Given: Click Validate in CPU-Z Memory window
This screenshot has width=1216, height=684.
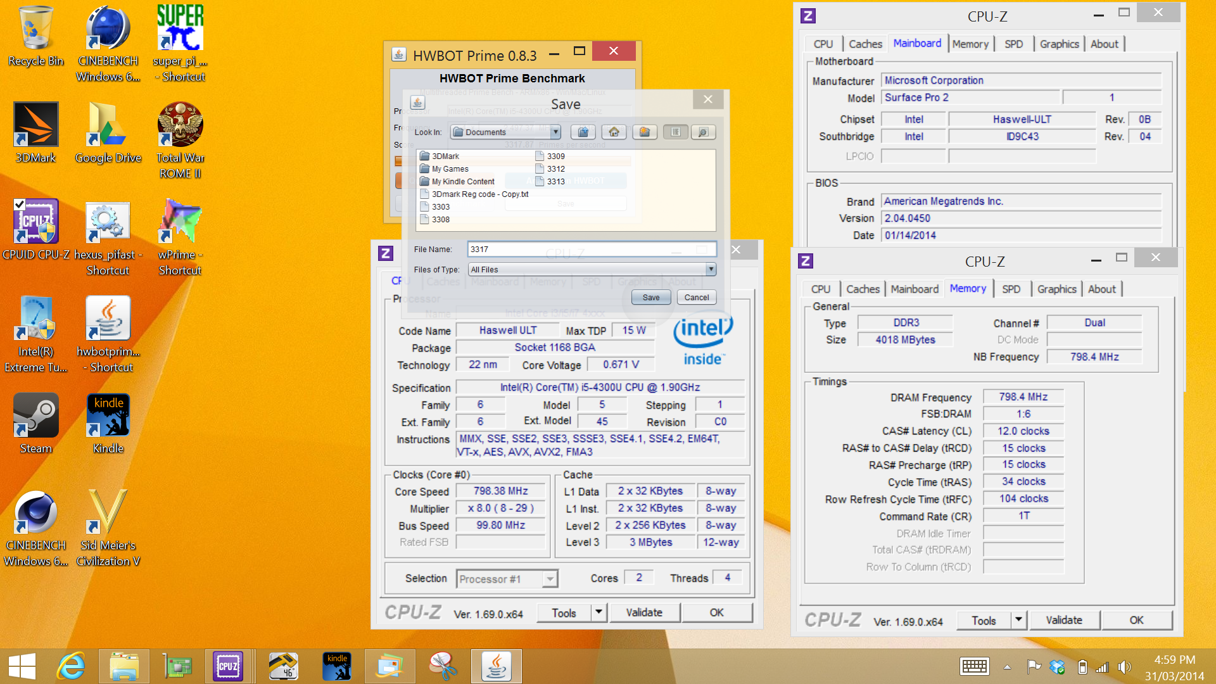Looking at the screenshot, I should tap(1064, 620).
